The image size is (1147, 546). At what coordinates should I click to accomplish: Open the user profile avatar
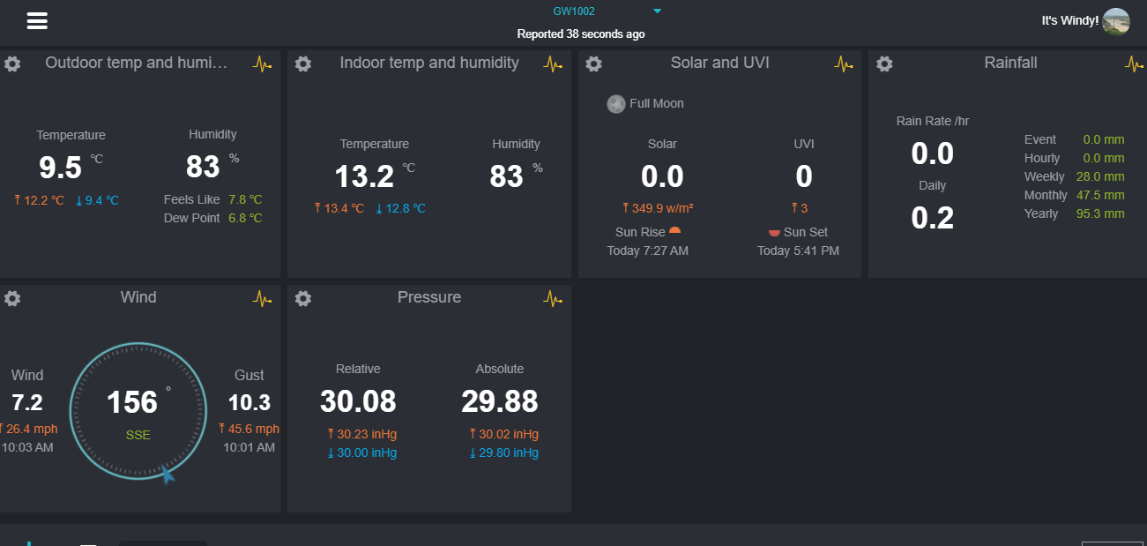pos(1116,21)
